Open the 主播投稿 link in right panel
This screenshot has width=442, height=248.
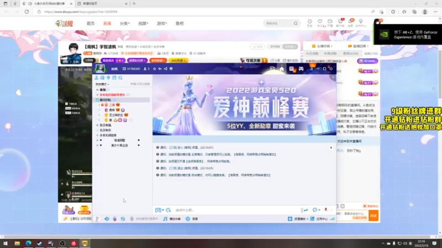tap(322, 46)
